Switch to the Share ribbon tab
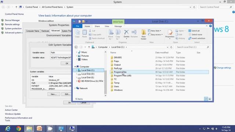The image size is (235, 132). point(97,26)
